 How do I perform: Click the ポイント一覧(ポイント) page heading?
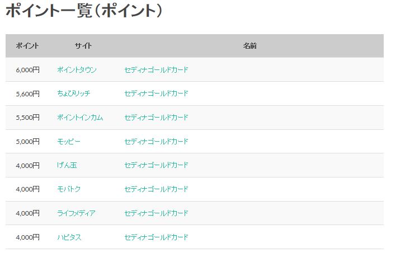pyautogui.click(x=84, y=11)
